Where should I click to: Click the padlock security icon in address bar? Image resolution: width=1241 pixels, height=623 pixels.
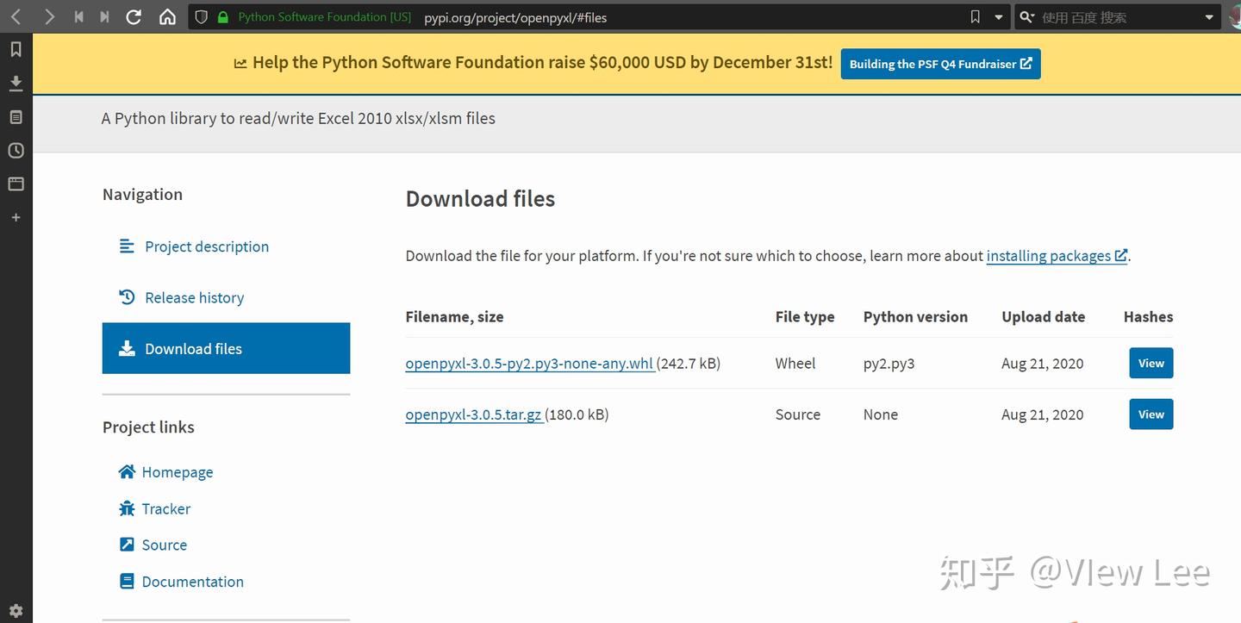click(222, 16)
